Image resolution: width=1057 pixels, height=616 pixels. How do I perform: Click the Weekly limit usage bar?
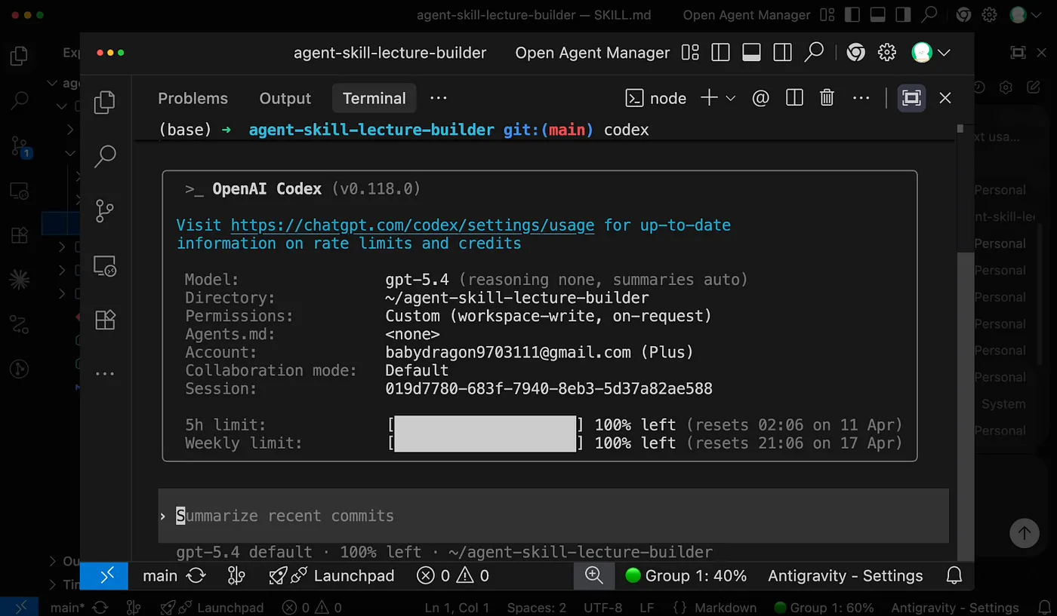tap(485, 443)
